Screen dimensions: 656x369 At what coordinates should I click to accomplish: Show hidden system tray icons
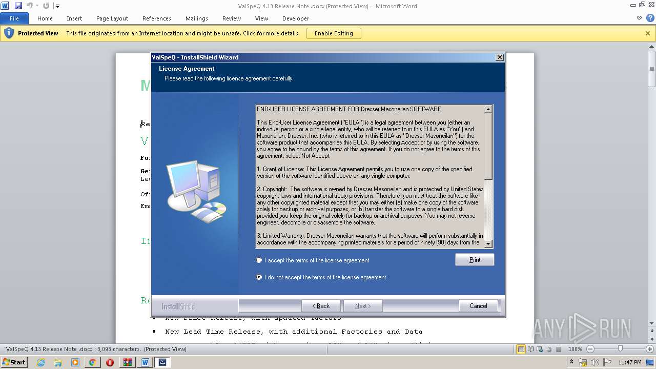(572, 362)
